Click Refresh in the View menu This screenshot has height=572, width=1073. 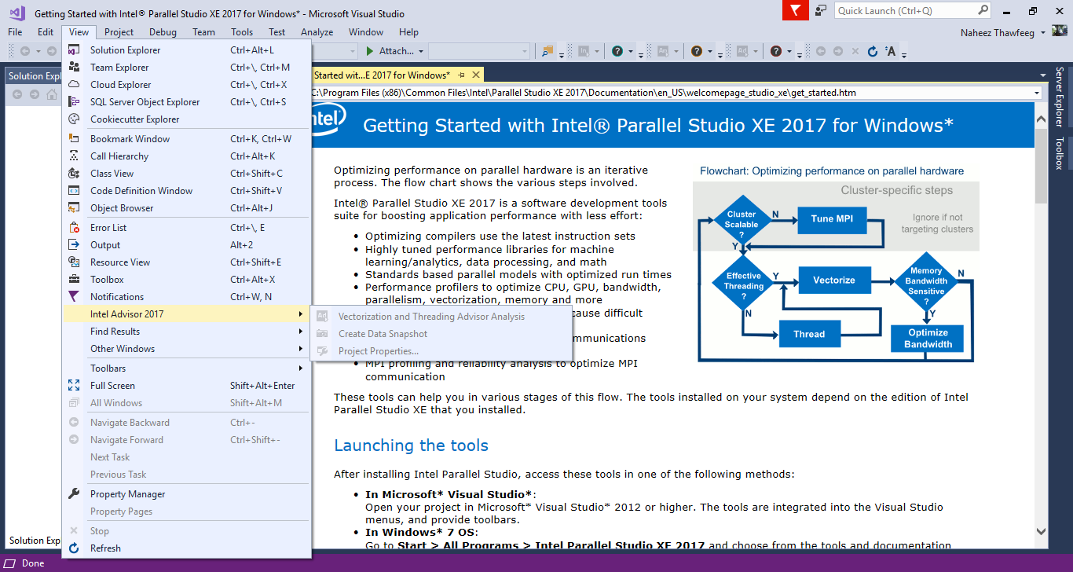click(186, 548)
